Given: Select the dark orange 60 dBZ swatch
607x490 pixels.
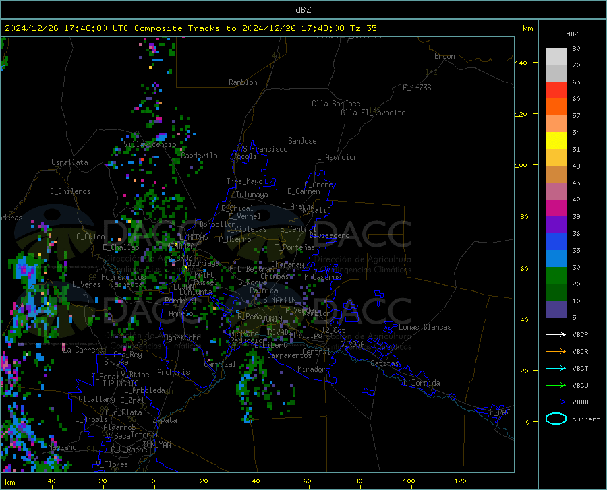Looking at the screenshot, I should (556, 107).
